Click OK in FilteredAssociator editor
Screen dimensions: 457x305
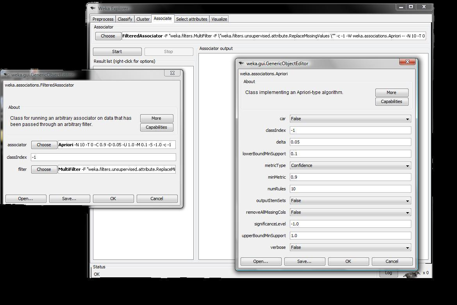pyautogui.click(x=113, y=199)
